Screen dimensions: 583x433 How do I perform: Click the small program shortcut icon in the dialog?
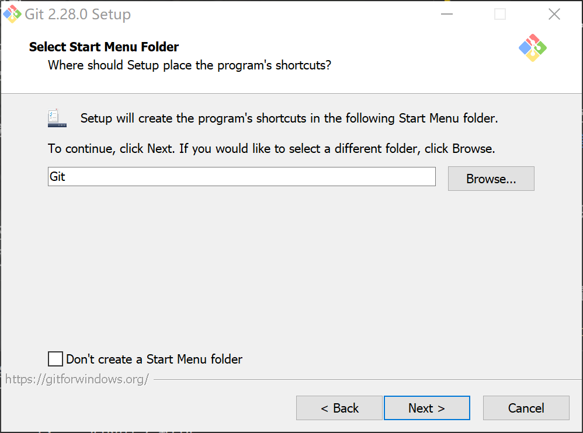pyautogui.click(x=56, y=117)
